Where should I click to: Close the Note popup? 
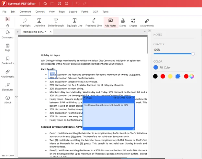pos(133,98)
